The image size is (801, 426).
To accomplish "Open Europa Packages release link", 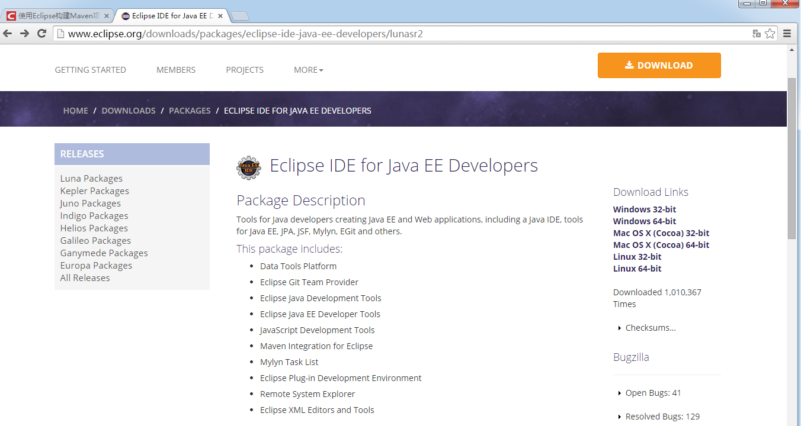I will (97, 266).
